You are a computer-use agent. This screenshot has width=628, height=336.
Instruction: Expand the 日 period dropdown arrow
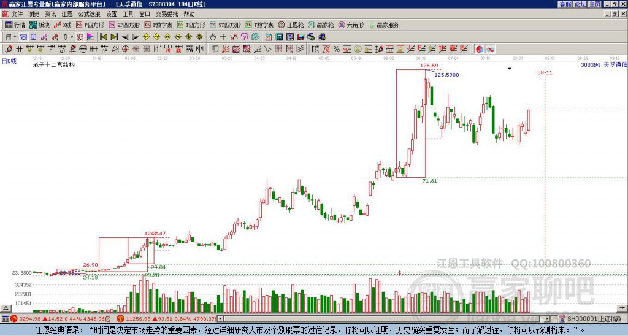[x=15, y=37]
